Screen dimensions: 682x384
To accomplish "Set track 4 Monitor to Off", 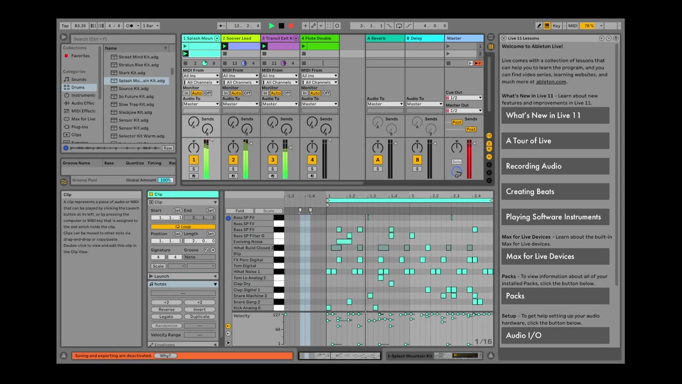I will point(326,93).
